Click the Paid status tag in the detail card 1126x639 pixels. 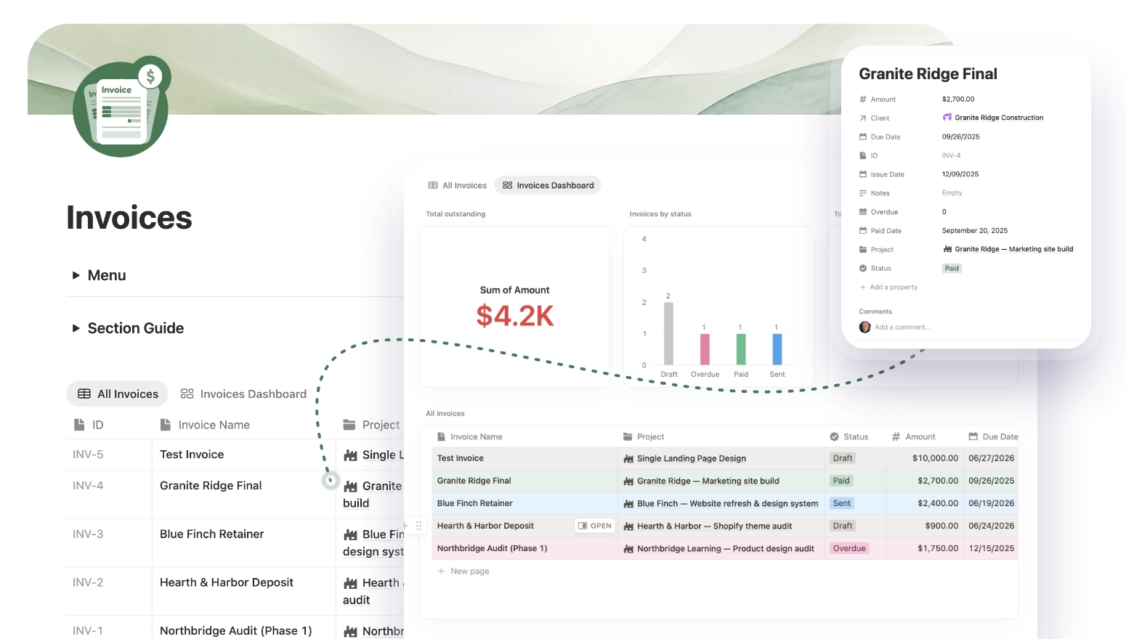952,269
